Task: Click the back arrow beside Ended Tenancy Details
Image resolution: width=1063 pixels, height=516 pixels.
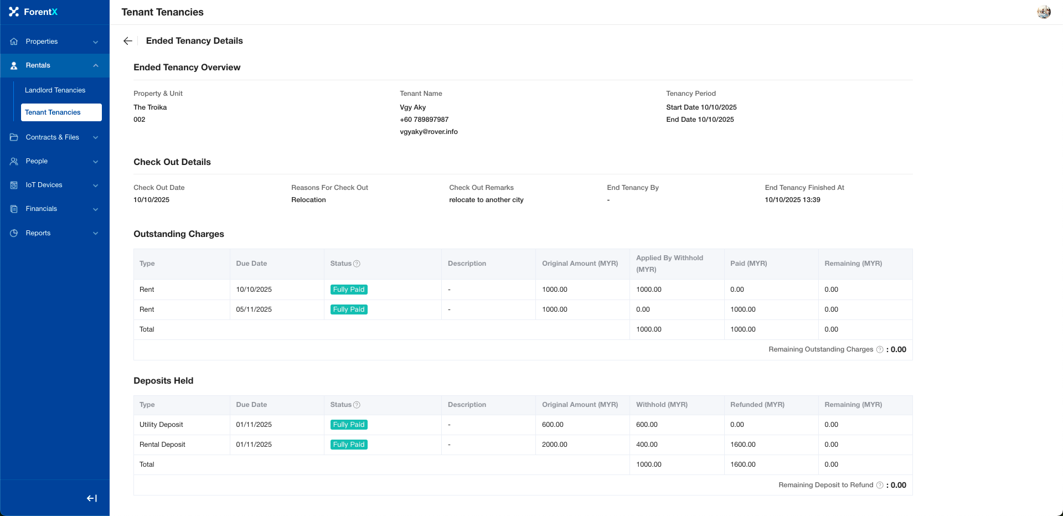Action: click(x=128, y=41)
